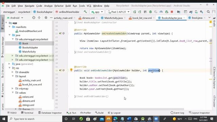Click the onCreateViewHolder method name

tap(114, 34)
